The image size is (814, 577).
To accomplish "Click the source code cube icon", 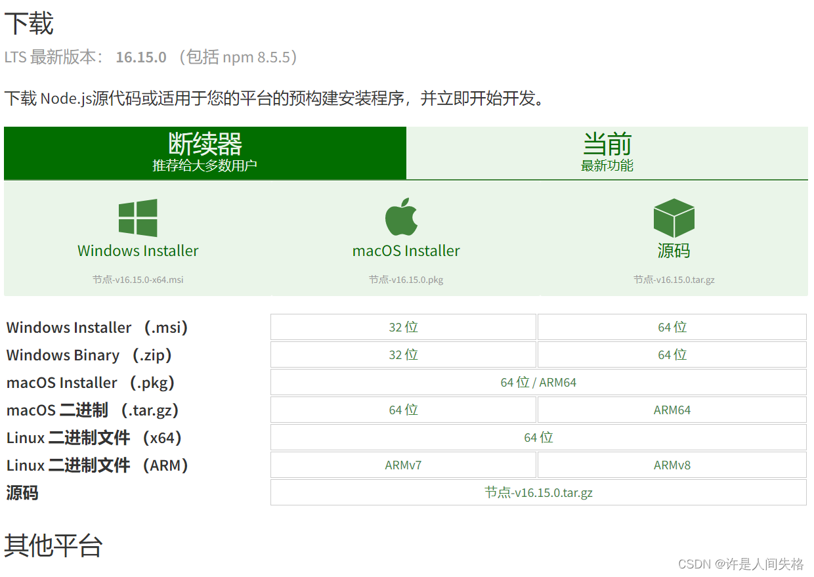I will [674, 218].
